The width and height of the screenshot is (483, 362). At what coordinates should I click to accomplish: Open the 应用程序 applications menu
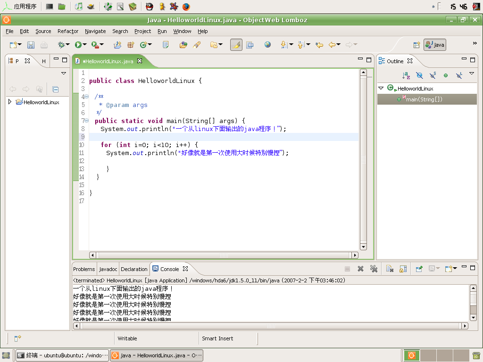click(19, 7)
